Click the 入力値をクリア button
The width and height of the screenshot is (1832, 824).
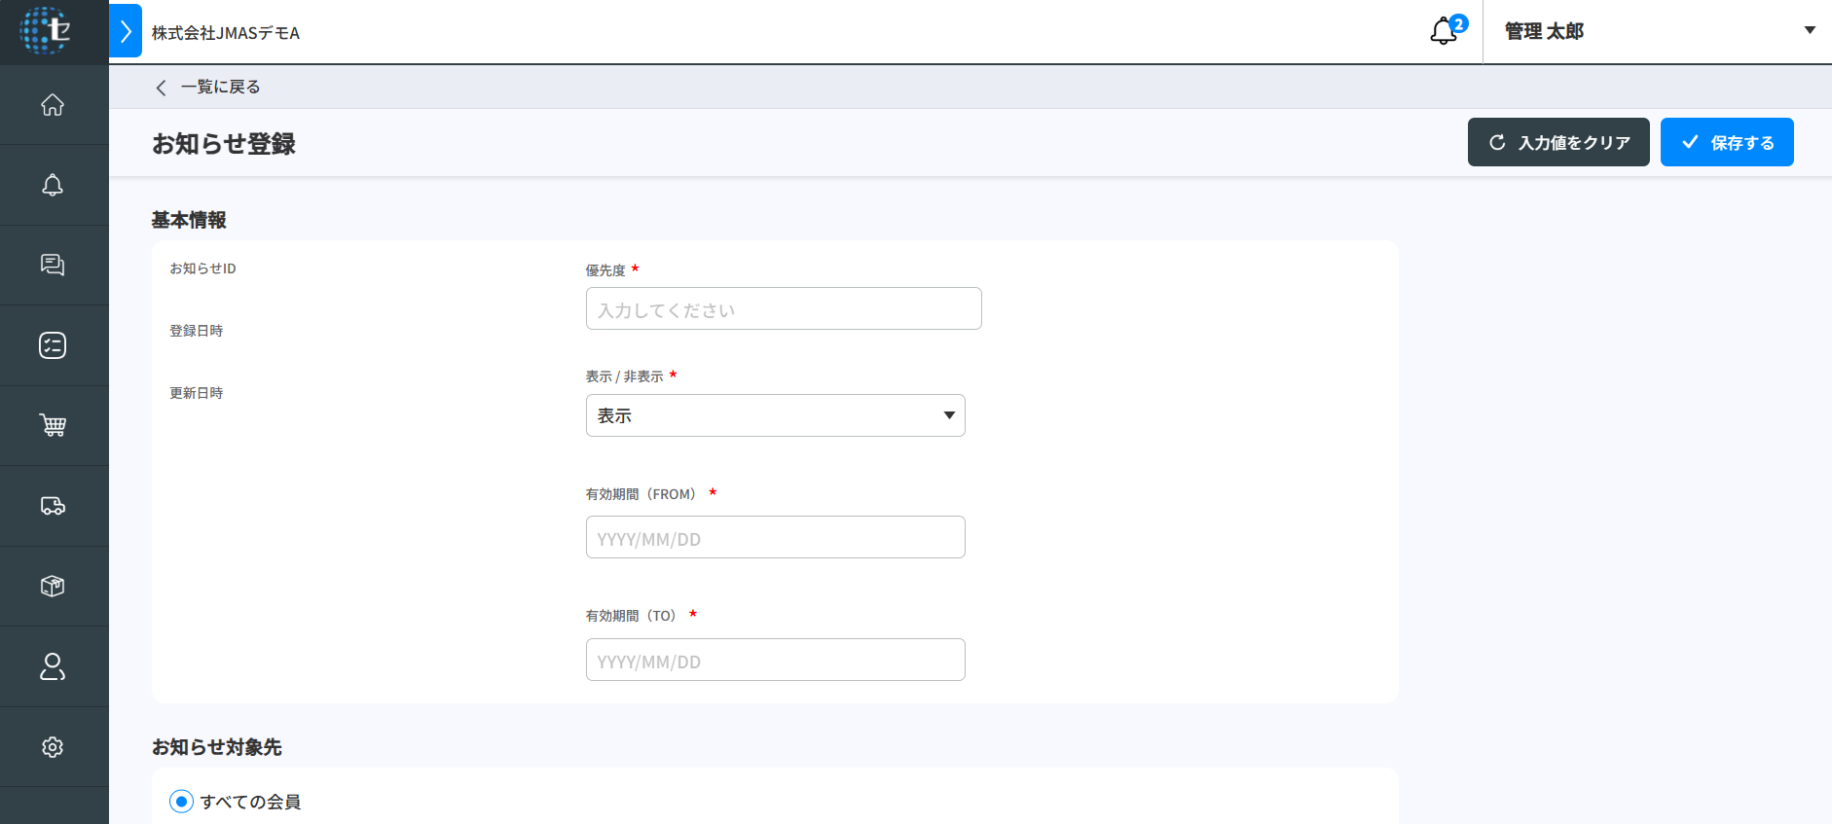[x=1557, y=143]
